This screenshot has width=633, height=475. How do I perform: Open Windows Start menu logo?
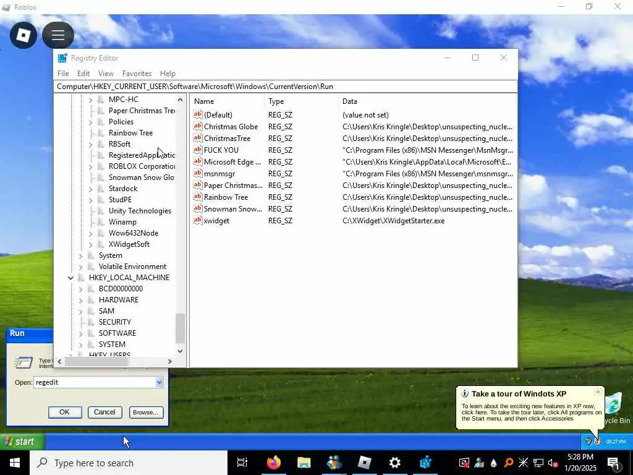point(15,463)
